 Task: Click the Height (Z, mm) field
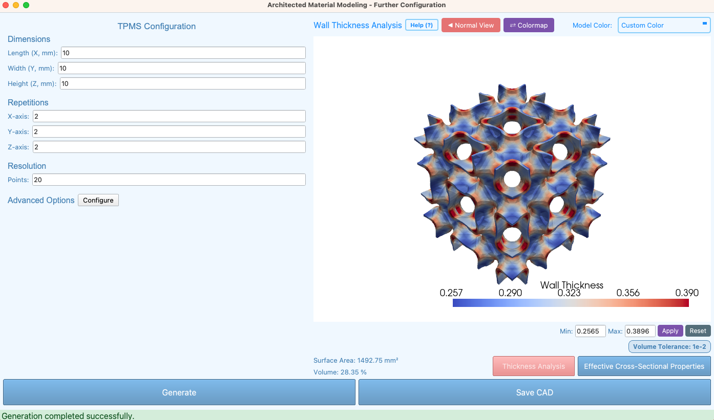point(183,83)
